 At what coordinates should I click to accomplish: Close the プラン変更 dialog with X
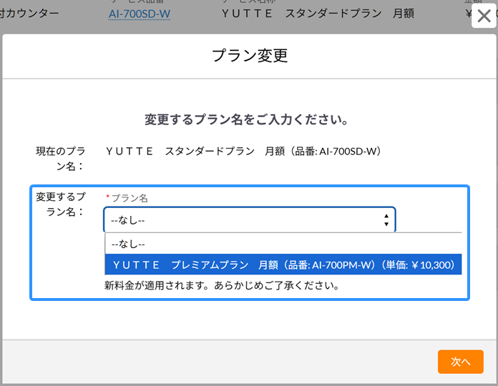point(484,16)
